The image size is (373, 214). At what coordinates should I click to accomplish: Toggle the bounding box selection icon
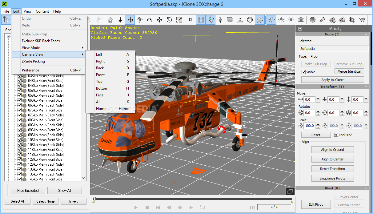point(260,20)
